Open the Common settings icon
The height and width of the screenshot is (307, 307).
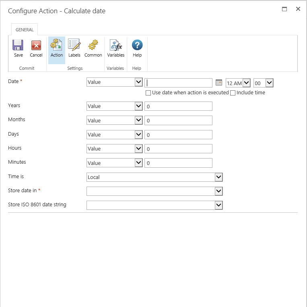coord(93,45)
